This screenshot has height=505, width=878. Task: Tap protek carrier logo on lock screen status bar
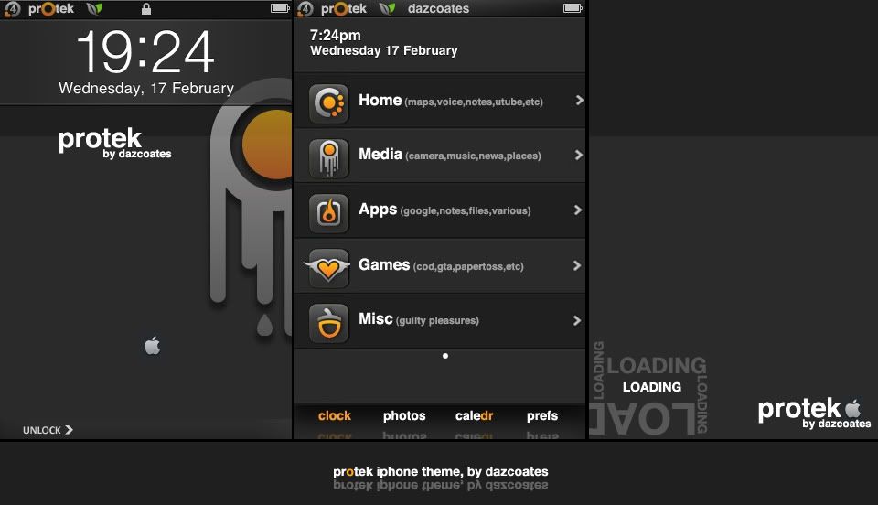click(x=51, y=9)
